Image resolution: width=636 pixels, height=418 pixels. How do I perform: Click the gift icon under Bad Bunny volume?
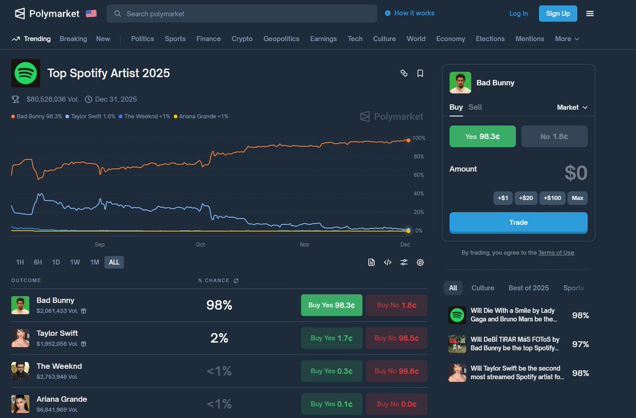(83, 311)
